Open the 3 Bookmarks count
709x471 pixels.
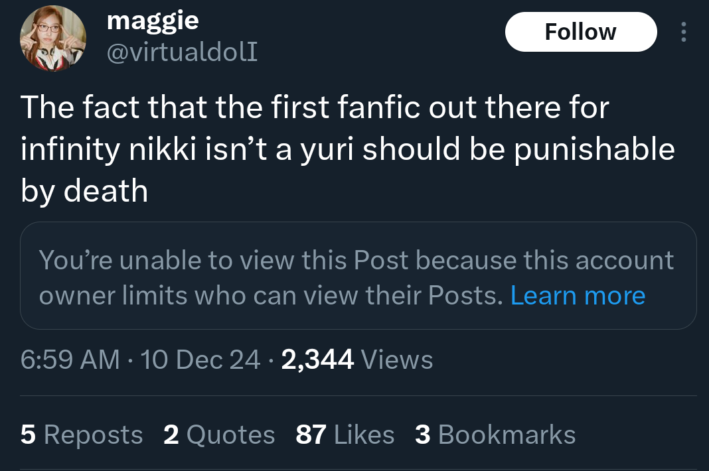pyautogui.click(x=495, y=435)
